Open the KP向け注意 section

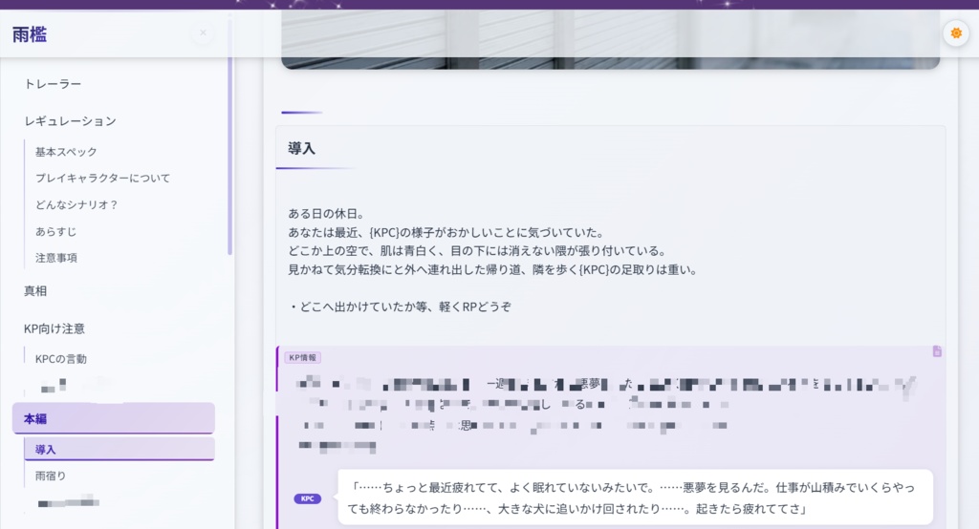click(x=54, y=328)
